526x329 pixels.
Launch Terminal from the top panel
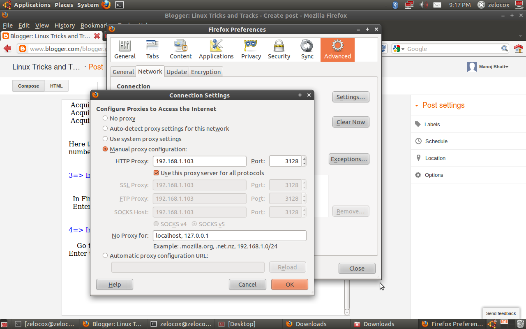(x=119, y=5)
